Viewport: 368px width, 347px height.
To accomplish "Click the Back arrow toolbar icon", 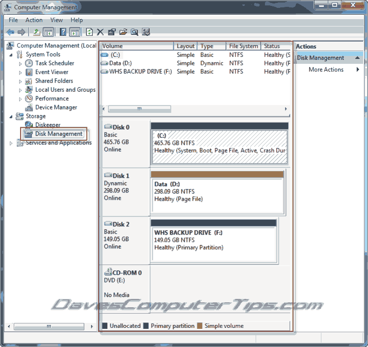I will tap(10, 32).
